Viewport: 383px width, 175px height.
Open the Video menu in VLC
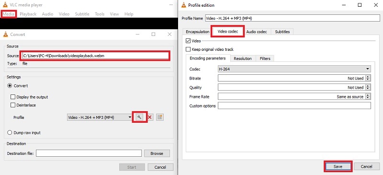point(64,14)
